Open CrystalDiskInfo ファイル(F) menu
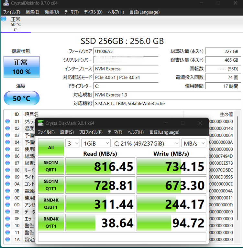The width and height of the screenshot is (243, 248). pyautogui.click(x=12, y=12)
